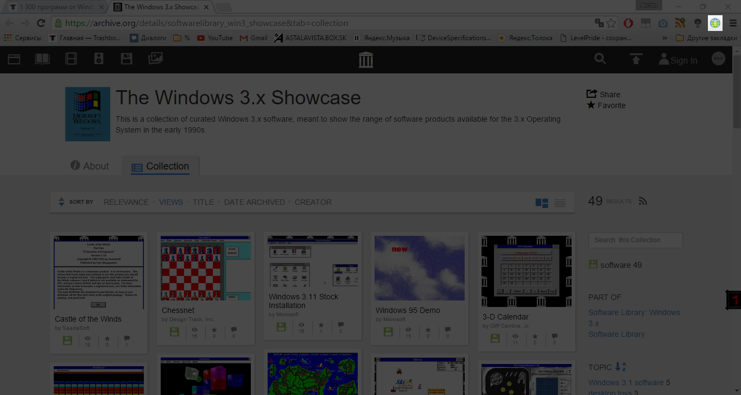
Task: Sort by TITLE
Action: 203,202
